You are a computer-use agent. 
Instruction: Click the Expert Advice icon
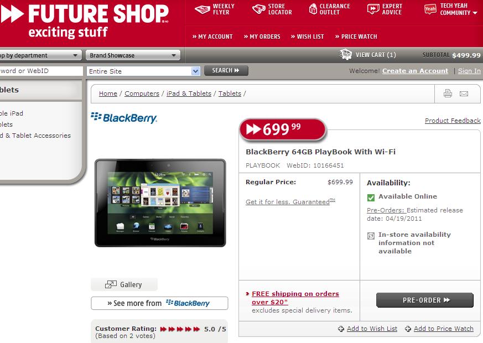(373, 9)
